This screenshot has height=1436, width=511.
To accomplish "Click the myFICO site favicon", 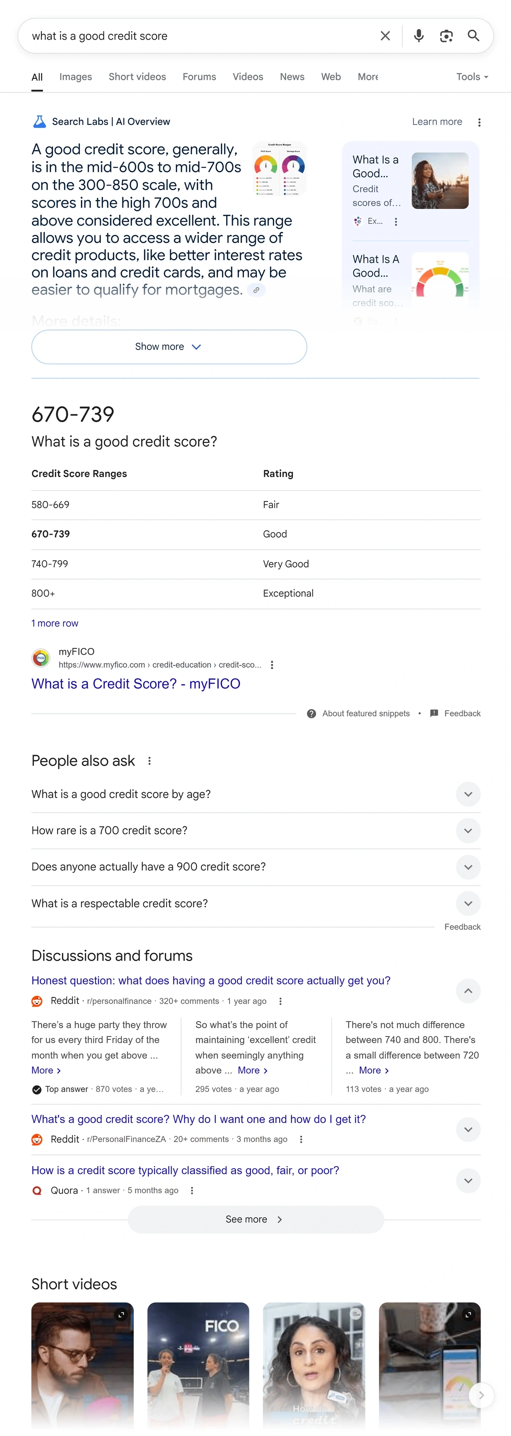I will coord(40,658).
